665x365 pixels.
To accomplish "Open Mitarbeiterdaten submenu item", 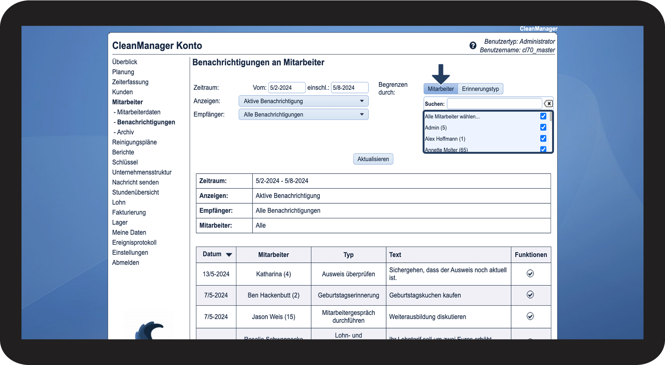I will pyautogui.click(x=138, y=112).
